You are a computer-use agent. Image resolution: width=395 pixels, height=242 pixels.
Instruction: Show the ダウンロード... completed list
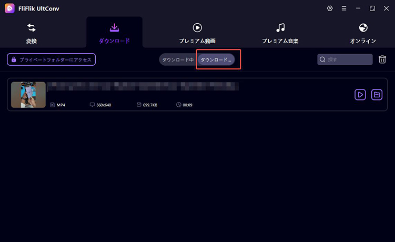coord(216,60)
